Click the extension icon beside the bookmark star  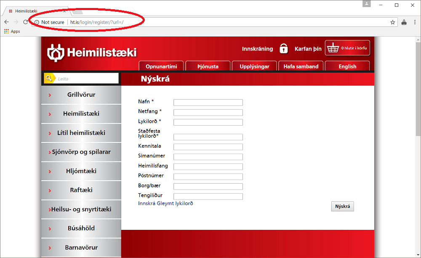(x=404, y=22)
